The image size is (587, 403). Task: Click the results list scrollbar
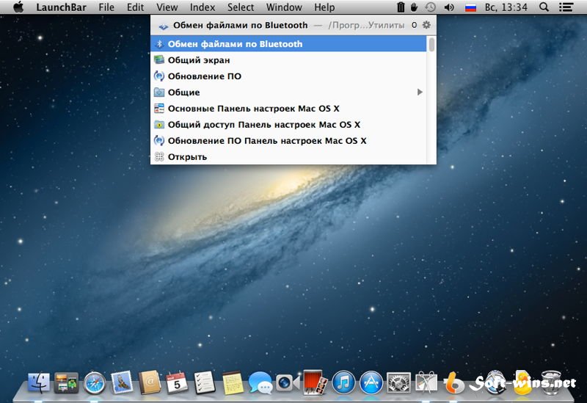[x=431, y=44]
